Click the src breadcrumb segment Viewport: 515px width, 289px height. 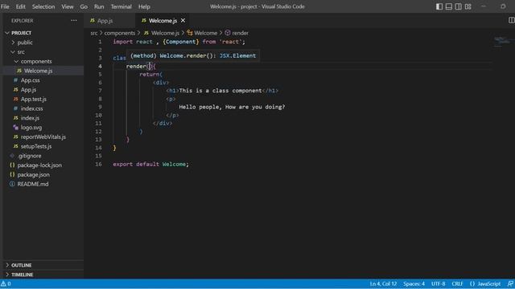click(x=94, y=33)
